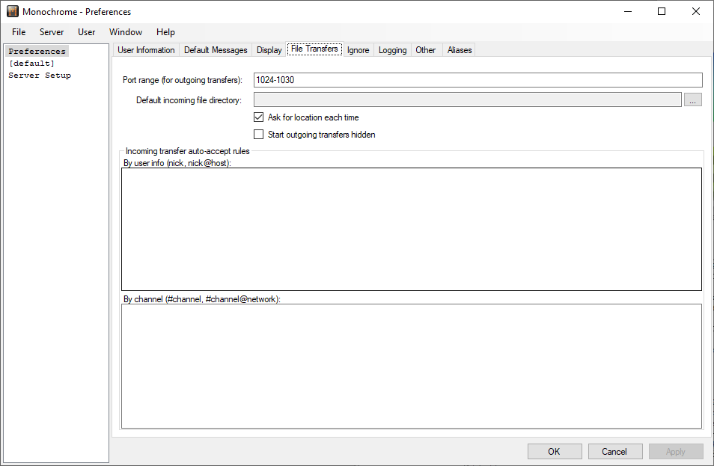Click the Monochrome app icon in title bar
This screenshot has width=714, height=466.
(12, 12)
